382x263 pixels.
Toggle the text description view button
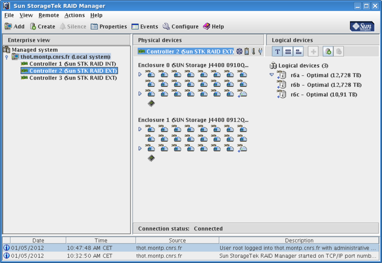[277, 52]
